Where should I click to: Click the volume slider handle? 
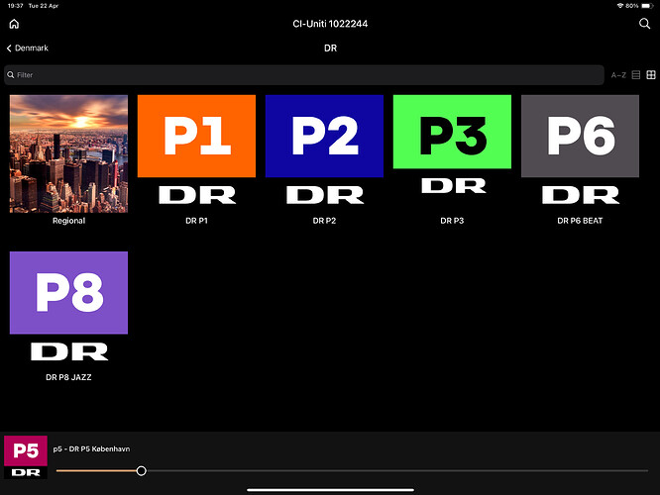(x=142, y=471)
